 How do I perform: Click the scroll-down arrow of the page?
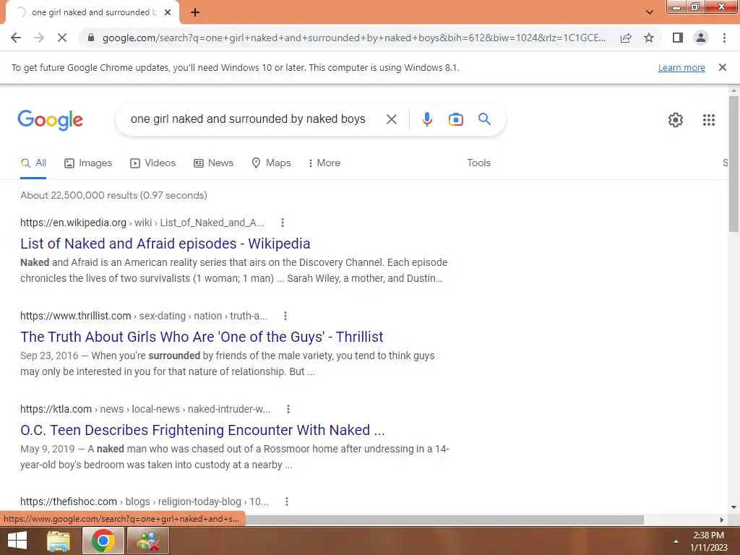tap(733, 507)
